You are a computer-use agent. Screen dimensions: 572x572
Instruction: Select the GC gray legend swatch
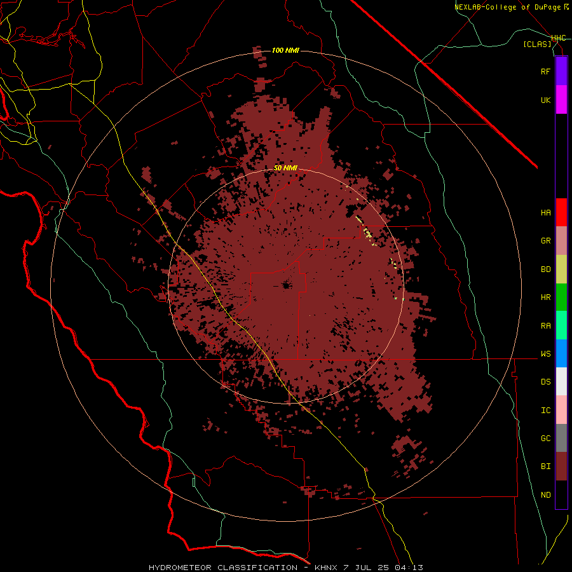[x=561, y=438]
